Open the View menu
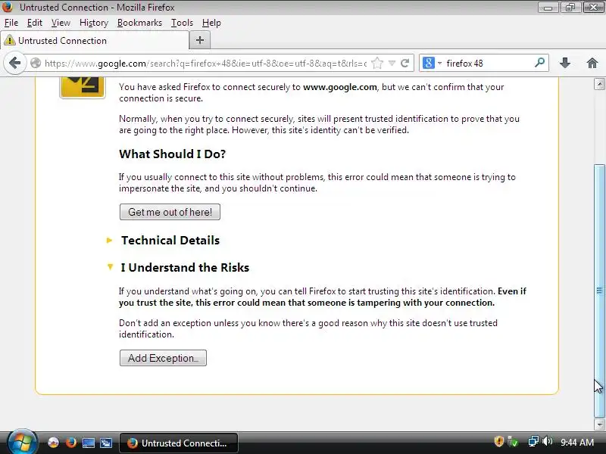This screenshot has width=606, height=454. [61, 23]
